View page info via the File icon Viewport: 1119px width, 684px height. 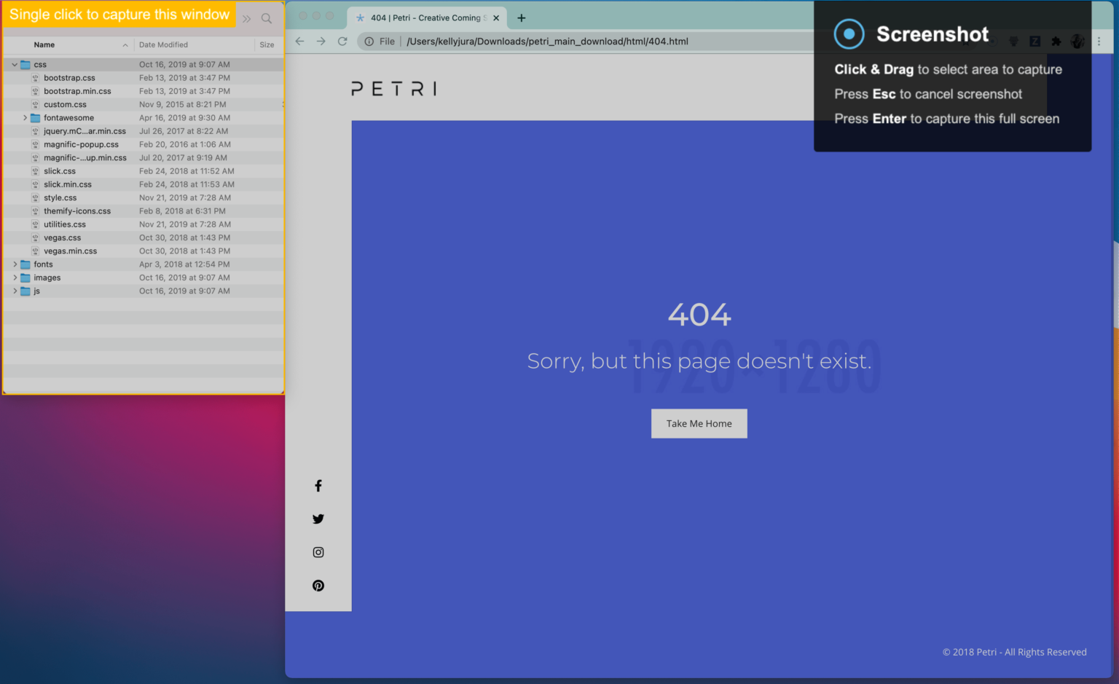pos(369,42)
